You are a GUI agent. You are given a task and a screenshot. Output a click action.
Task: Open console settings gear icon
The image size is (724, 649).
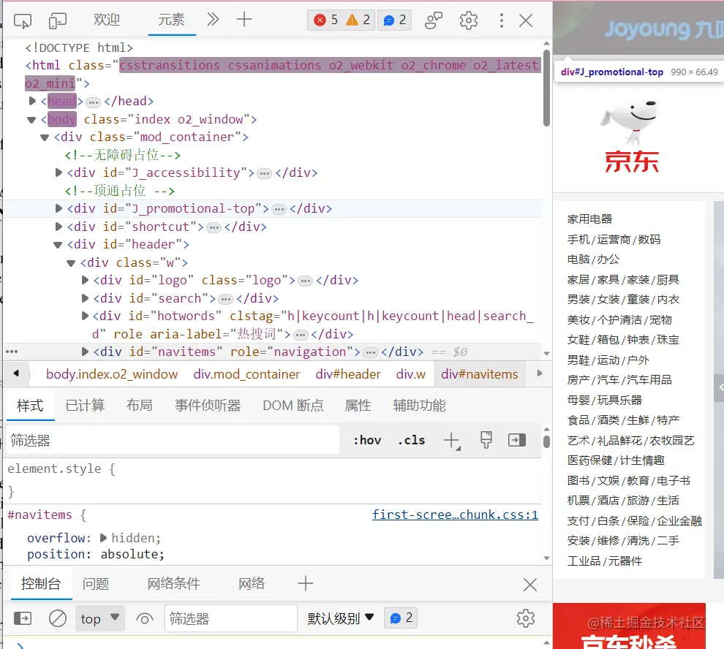tap(526, 618)
